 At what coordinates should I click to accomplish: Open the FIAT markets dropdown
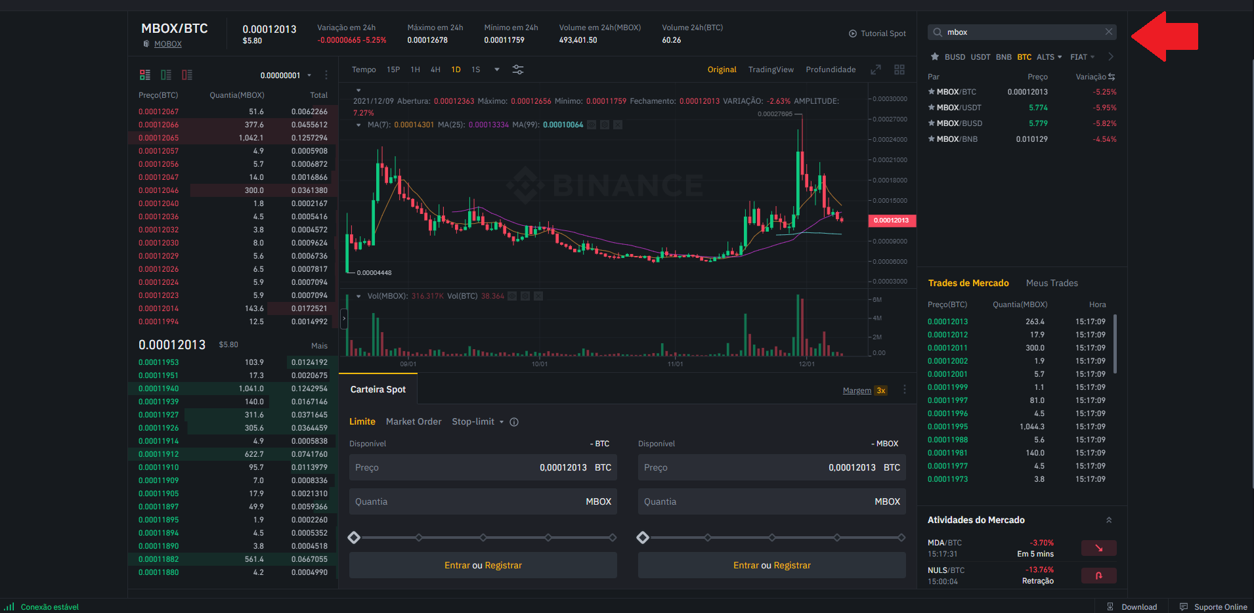pyautogui.click(x=1083, y=57)
